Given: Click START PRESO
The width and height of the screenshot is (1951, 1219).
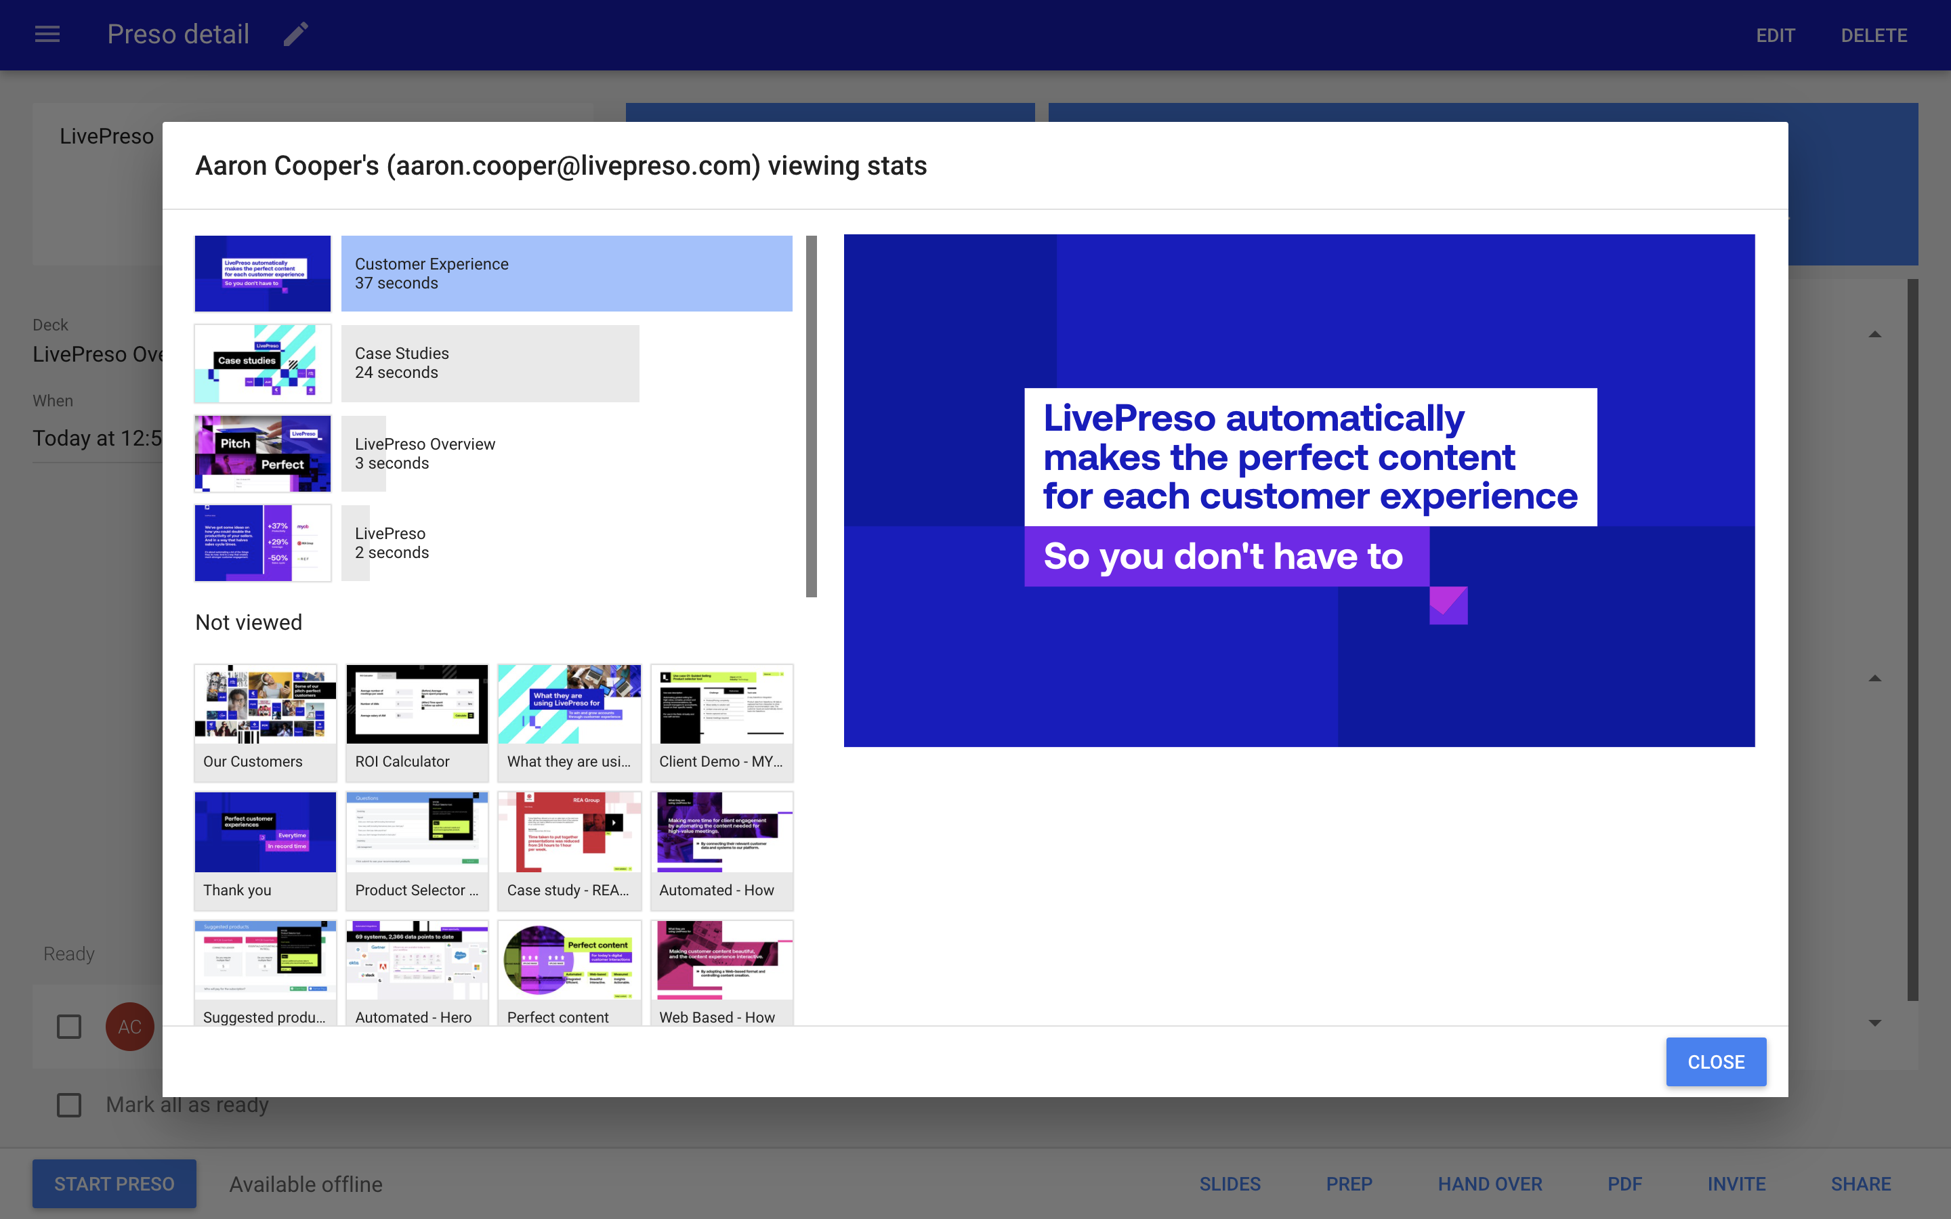Looking at the screenshot, I should click(114, 1182).
